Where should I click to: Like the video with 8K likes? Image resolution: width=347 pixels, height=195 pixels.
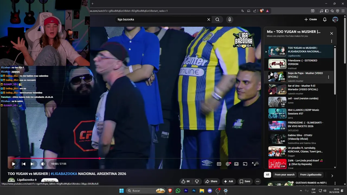pyautogui.click(x=186, y=181)
